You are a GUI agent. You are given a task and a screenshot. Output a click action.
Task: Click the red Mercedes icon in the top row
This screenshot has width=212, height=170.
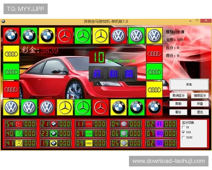pos(64,35)
